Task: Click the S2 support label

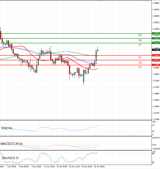Action: (x=140, y=62)
